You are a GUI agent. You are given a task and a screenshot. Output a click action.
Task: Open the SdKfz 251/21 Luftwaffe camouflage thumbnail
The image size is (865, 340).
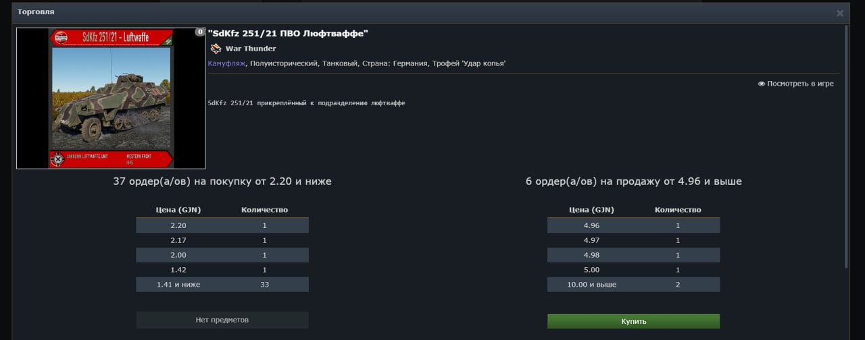pyautogui.click(x=111, y=98)
